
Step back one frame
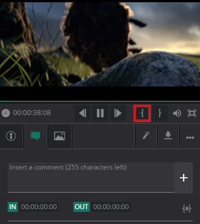tap(83, 113)
